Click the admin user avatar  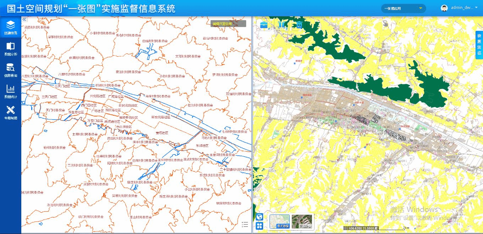[444, 8]
